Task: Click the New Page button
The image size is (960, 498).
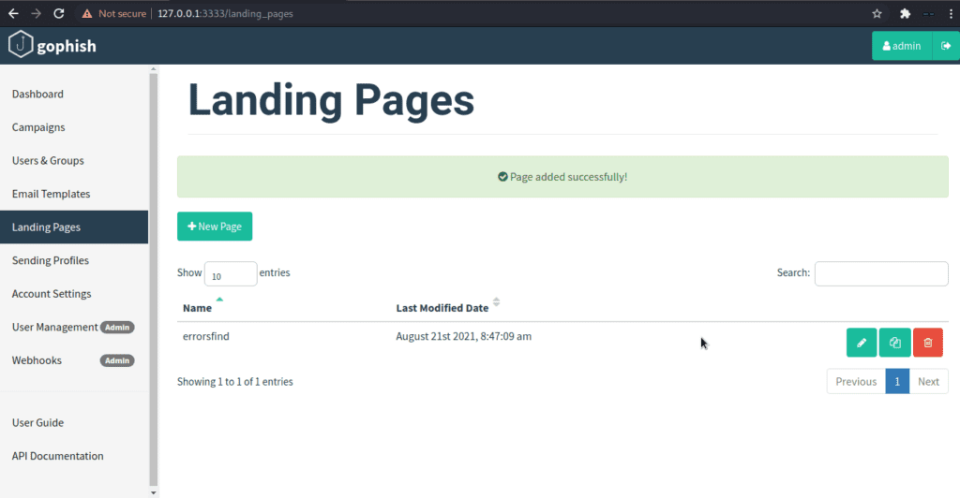Action: tap(215, 227)
